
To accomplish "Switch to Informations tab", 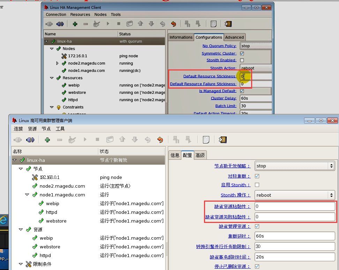I will [x=181, y=37].
